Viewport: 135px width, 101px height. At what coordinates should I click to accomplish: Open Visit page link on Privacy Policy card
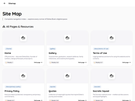click(38, 100)
